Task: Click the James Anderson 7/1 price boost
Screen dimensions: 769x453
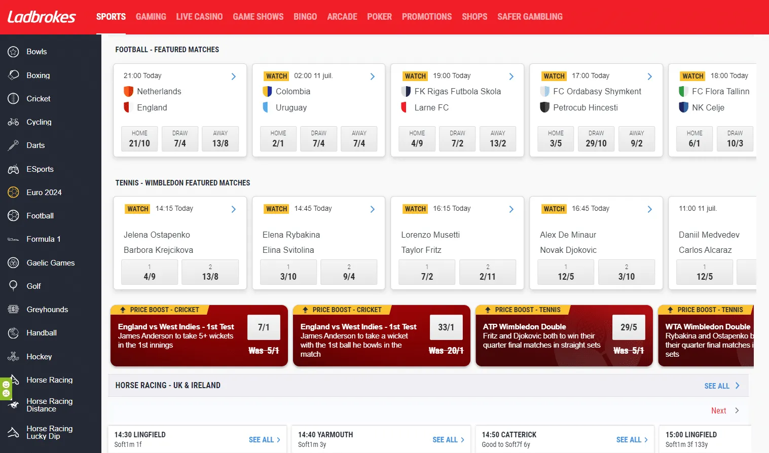Action: [264, 327]
